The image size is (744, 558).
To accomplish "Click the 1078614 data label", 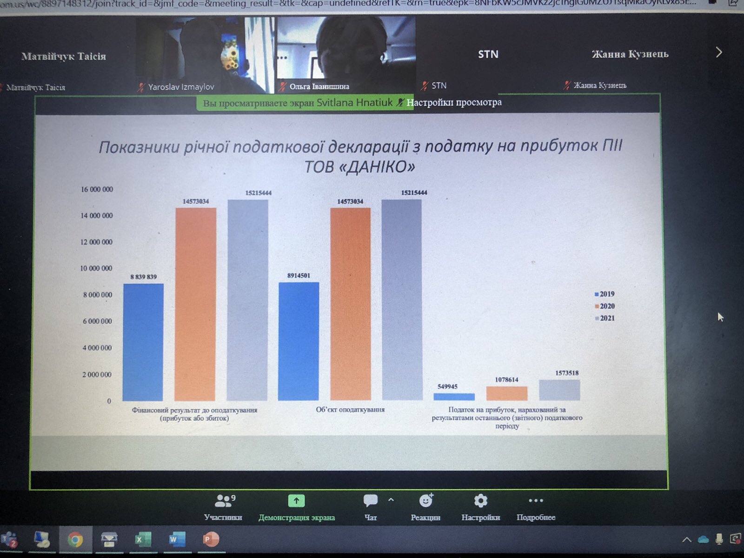I will [x=506, y=379].
